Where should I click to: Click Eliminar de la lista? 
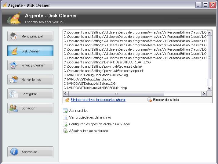click(x=166, y=100)
